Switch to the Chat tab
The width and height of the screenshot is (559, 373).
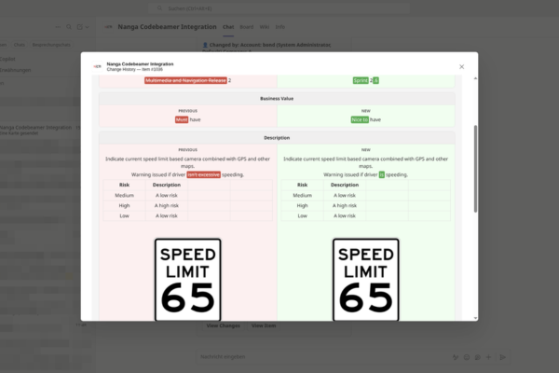228,27
